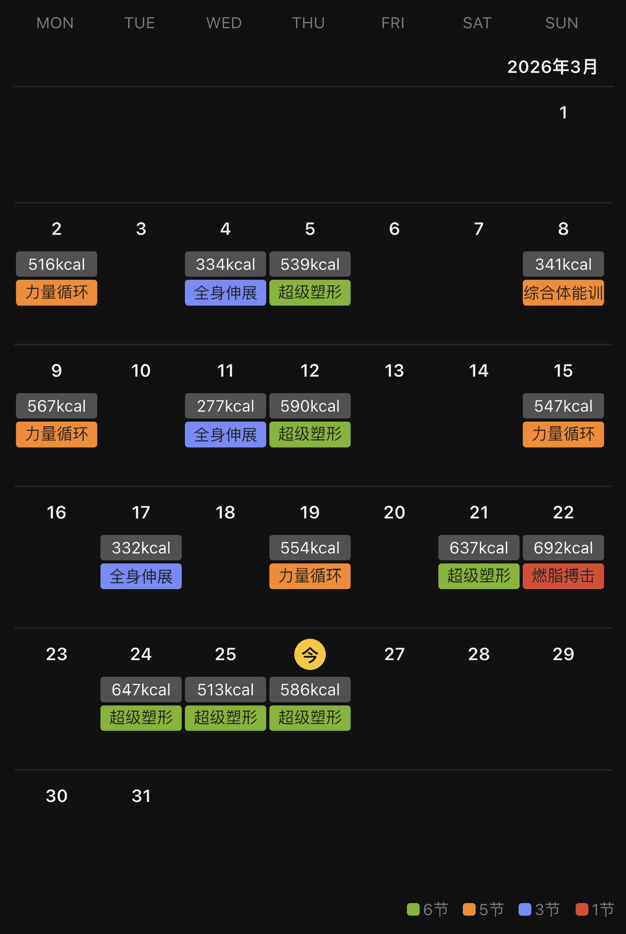This screenshot has height=934, width=626.
Task: Open the 2026年3月 month title
Action: point(552,67)
